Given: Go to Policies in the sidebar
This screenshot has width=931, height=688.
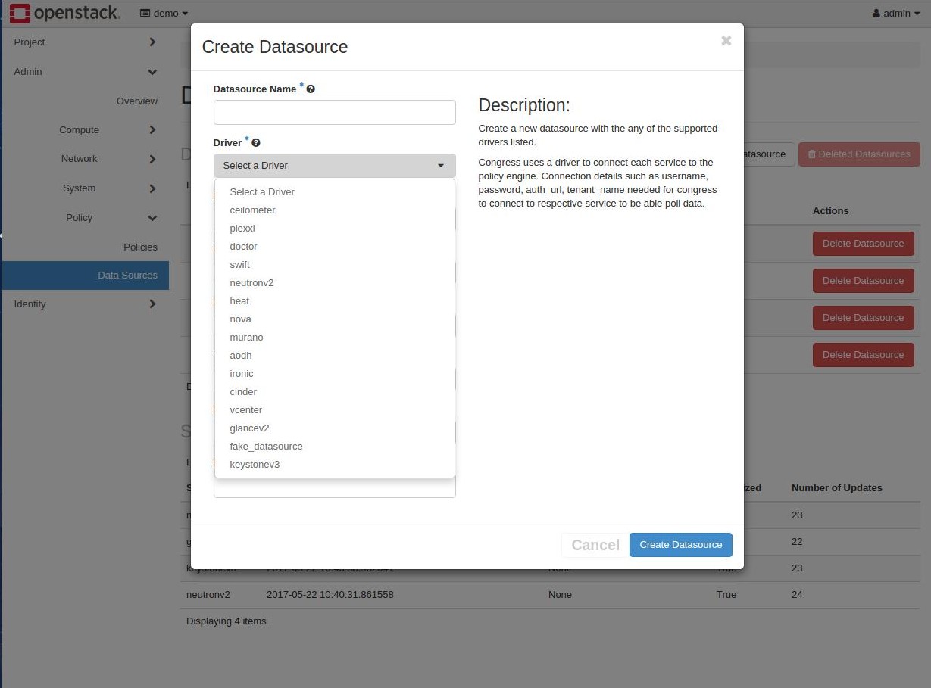Looking at the screenshot, I should tap(140, 247).
